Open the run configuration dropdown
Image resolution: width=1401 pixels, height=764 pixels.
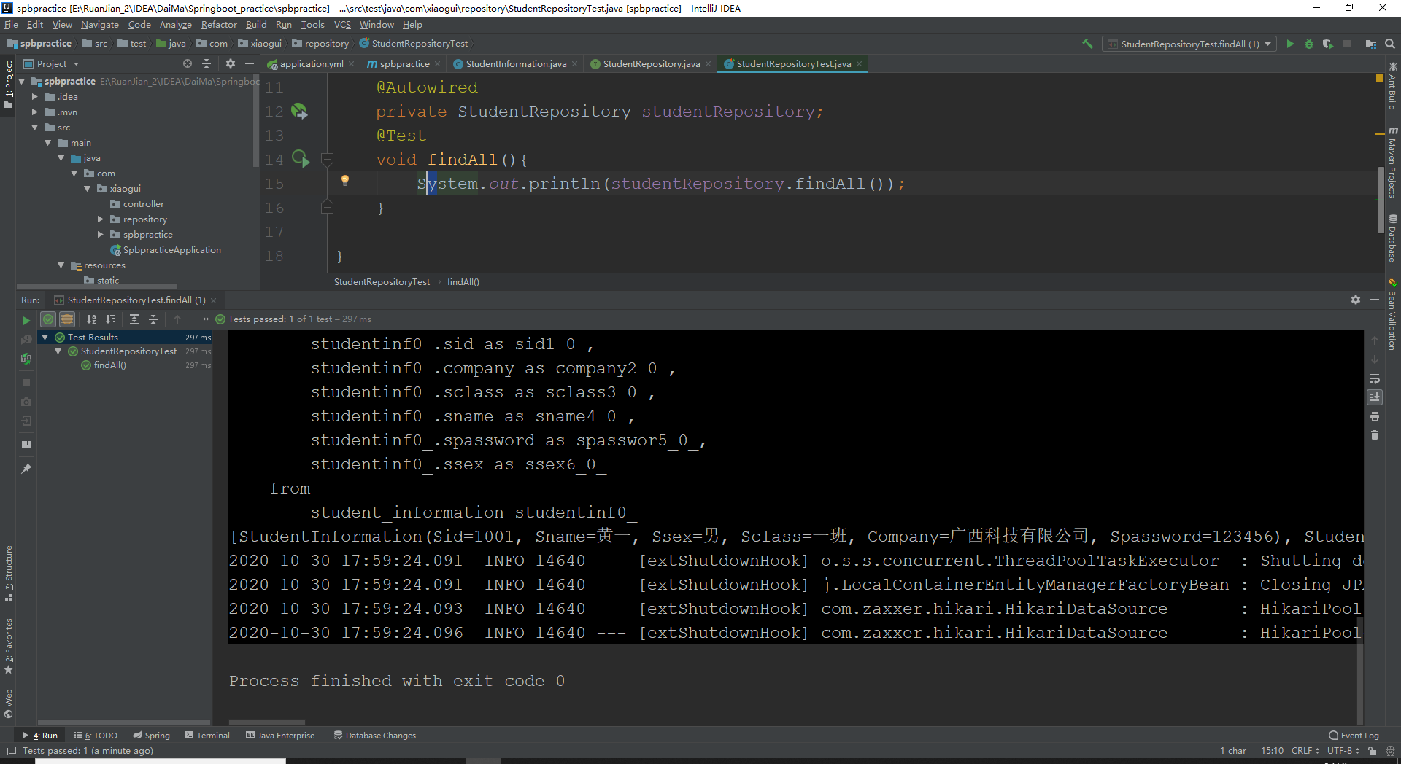point(1189,44)
